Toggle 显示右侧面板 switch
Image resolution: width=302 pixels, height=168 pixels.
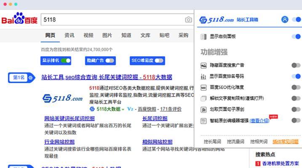(x=297, y=37)
